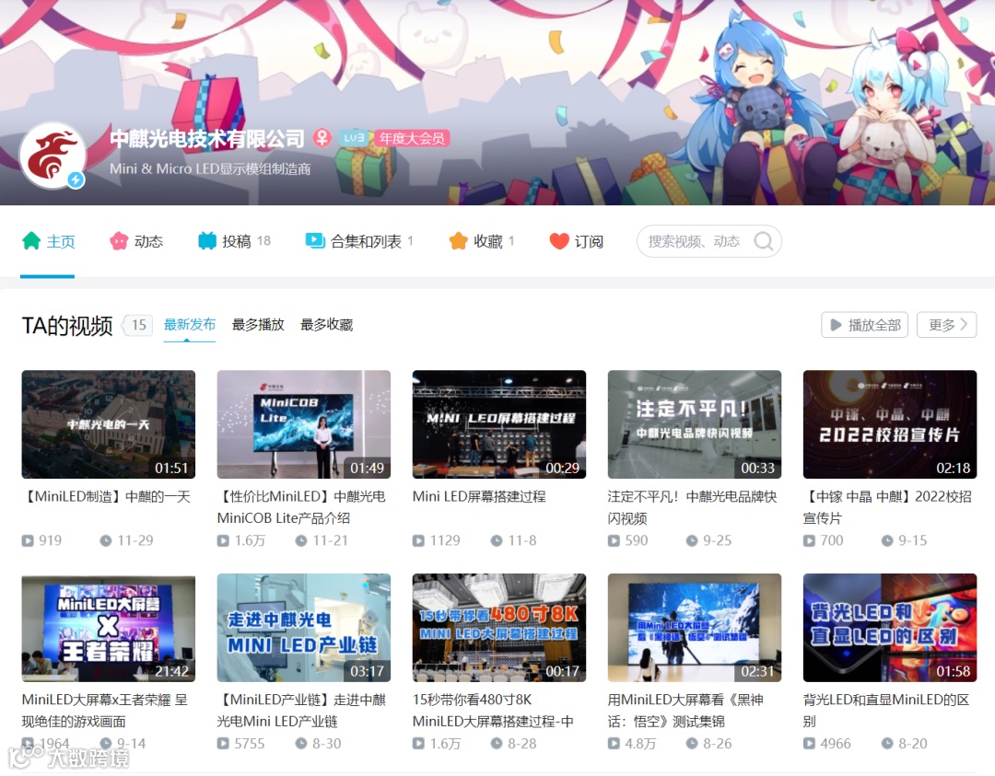Open the 注定不平凡 video thumbnail
Viewport: 995px width, 776px height.
[695, 424]
